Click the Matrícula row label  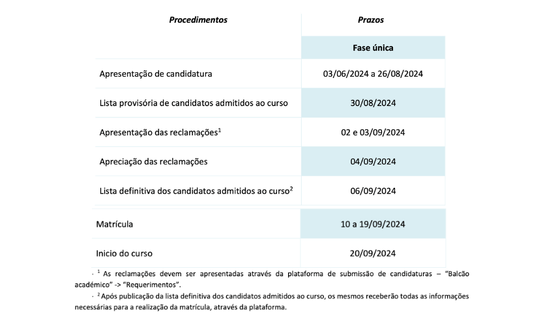(115, 224)
